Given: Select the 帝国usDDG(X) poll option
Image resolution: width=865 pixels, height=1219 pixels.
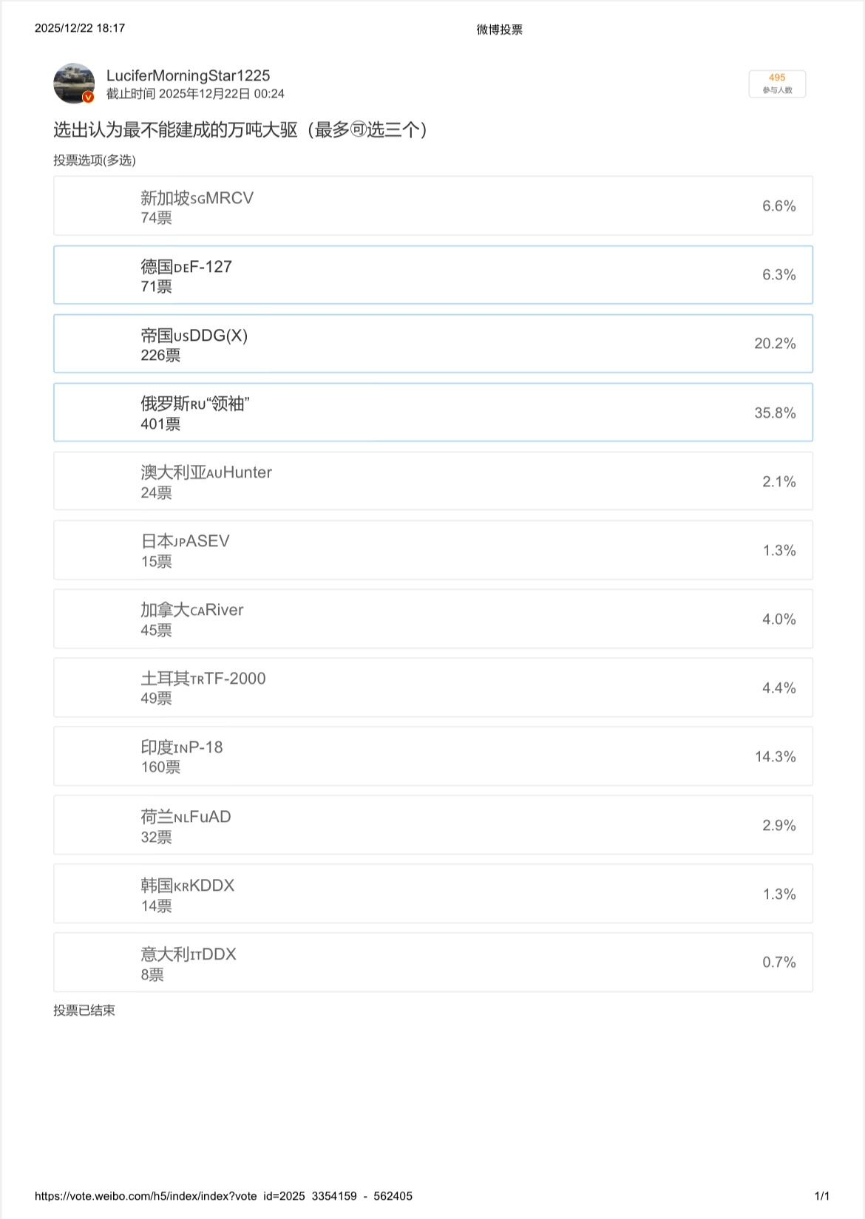Looking at the screenshot, I should [432, 343].
